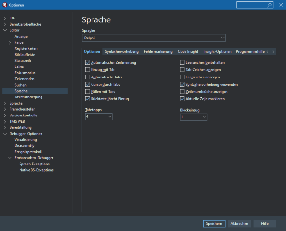Click the tab scroll left arrow
This screenshot has height=231, width=286.
point(268,51)
